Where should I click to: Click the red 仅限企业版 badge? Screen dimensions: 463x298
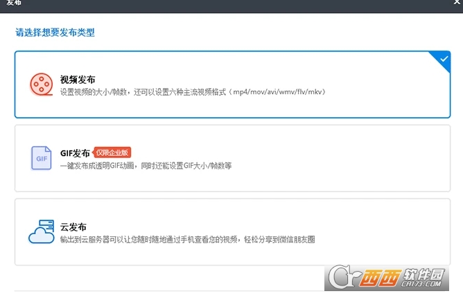(x=112, y=152)
